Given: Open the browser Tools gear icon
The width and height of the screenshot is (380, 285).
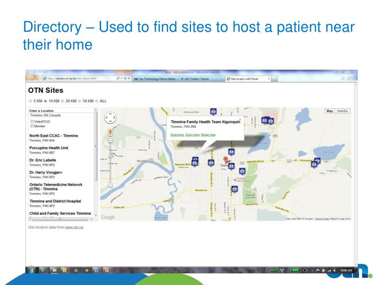Looking at the screenshot, I should [354, 78].
